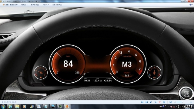
Task: Open Windows Media Player on taskbar
Action: pyautogui.click(x=24, y=107)
